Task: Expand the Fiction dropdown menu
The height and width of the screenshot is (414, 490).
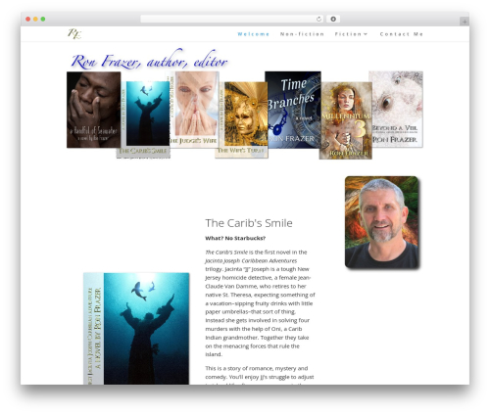Action: click(351, 34)
